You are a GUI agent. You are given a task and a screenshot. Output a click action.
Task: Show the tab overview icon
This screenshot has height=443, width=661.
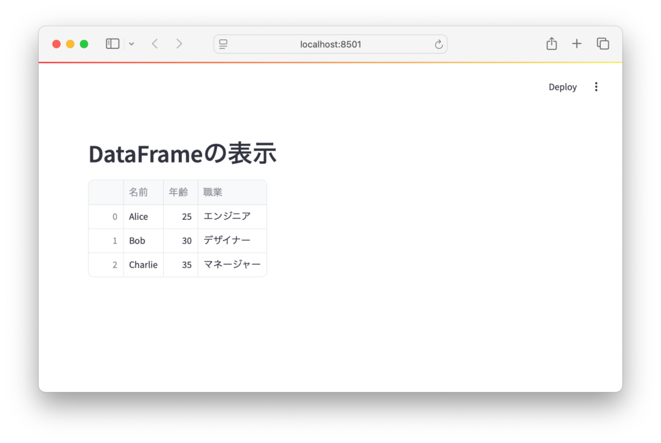point(603,44)
